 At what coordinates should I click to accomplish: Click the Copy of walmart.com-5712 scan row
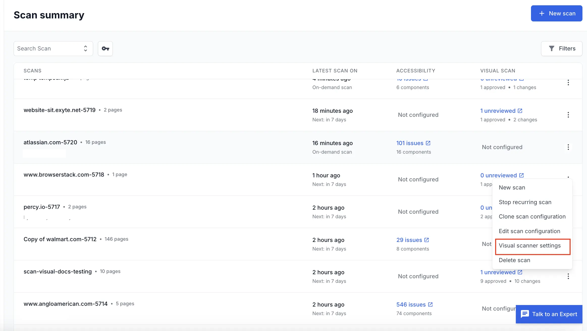(x=60, y=239)
